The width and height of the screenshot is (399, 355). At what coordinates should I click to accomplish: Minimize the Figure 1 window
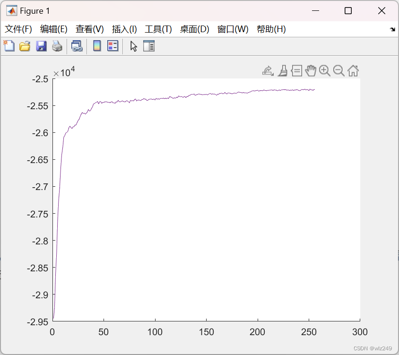coord(315,11)
